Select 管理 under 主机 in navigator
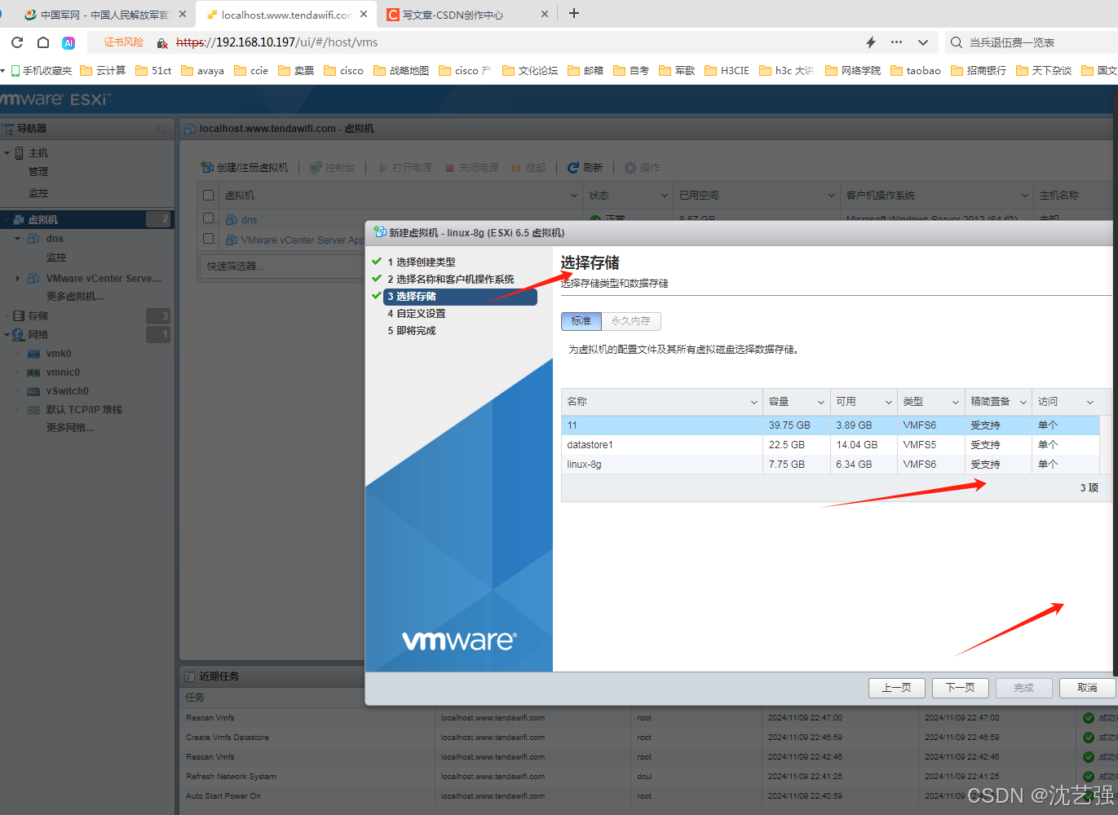This screenshot has height=815, width=1118. click(x=38, y=172)
